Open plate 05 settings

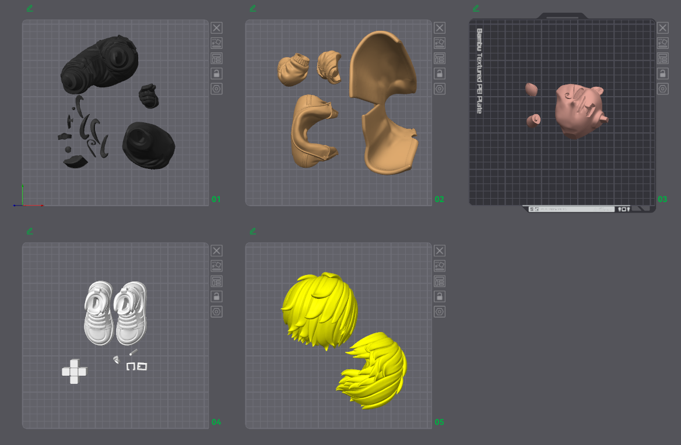coord(440,312)
